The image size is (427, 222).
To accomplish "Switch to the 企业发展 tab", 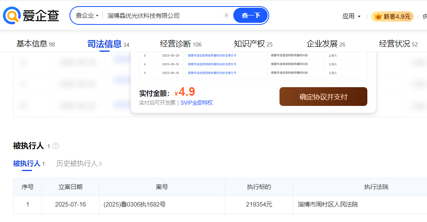I will click(326, 44).
